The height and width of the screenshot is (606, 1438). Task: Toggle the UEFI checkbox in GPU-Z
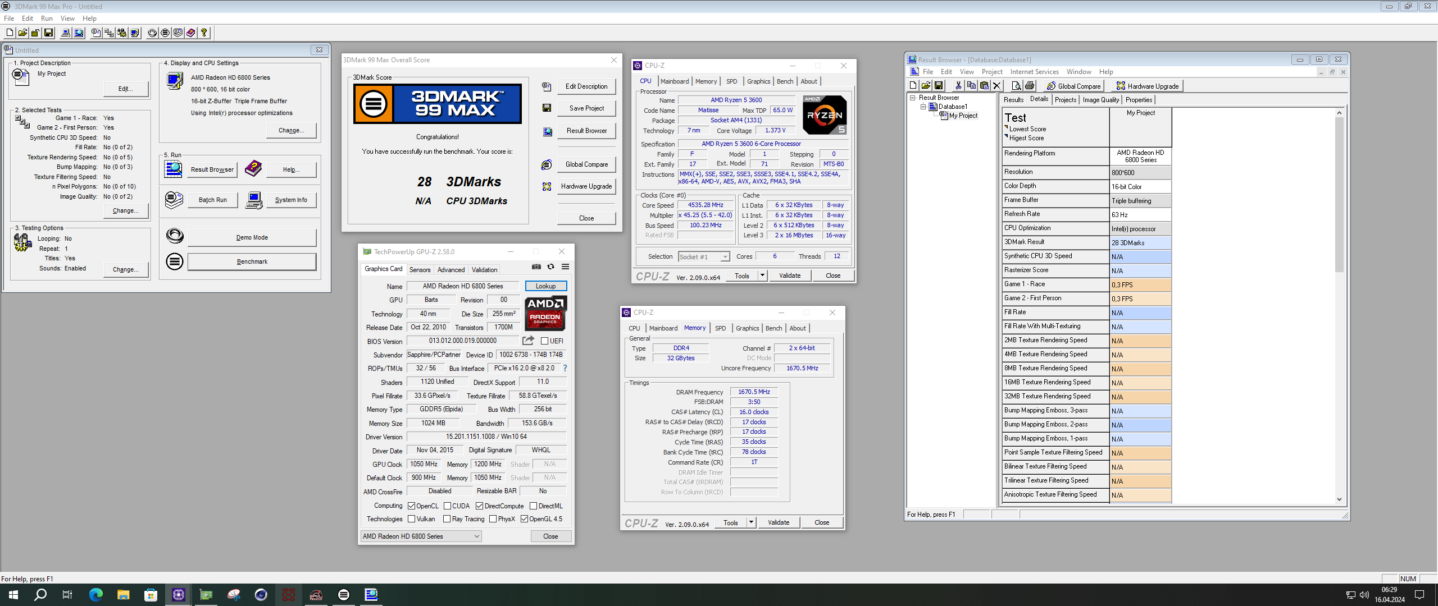544,341
